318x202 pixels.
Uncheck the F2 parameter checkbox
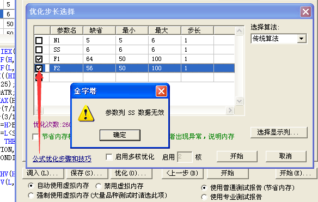(x=39, y=68)
